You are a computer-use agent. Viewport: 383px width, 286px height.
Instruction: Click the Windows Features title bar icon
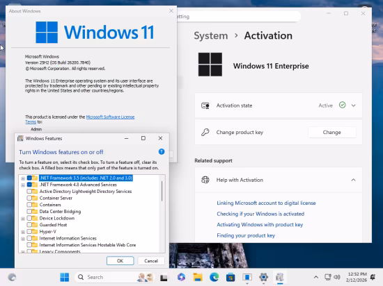(20, 138)
